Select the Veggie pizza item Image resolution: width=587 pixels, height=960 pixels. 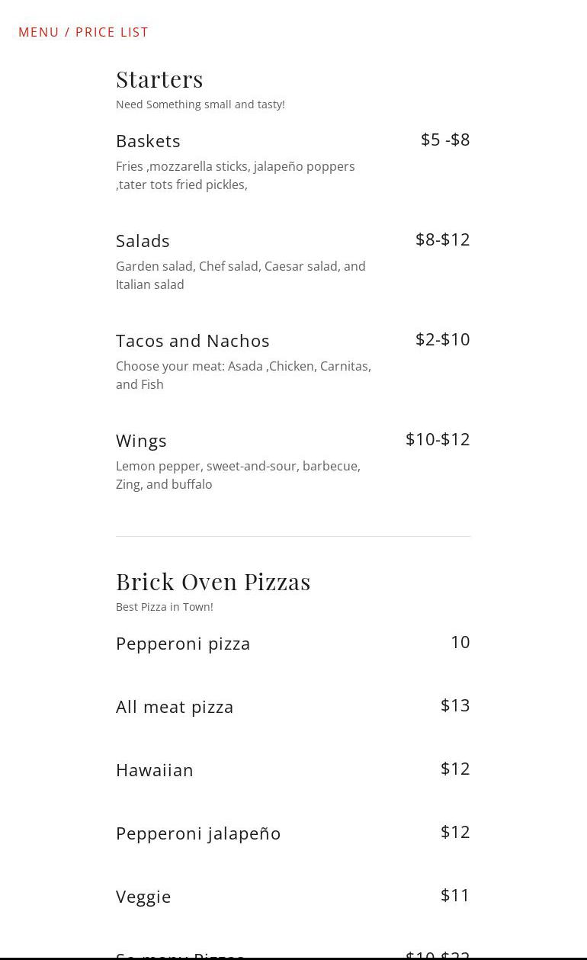[x=143, y=897]
